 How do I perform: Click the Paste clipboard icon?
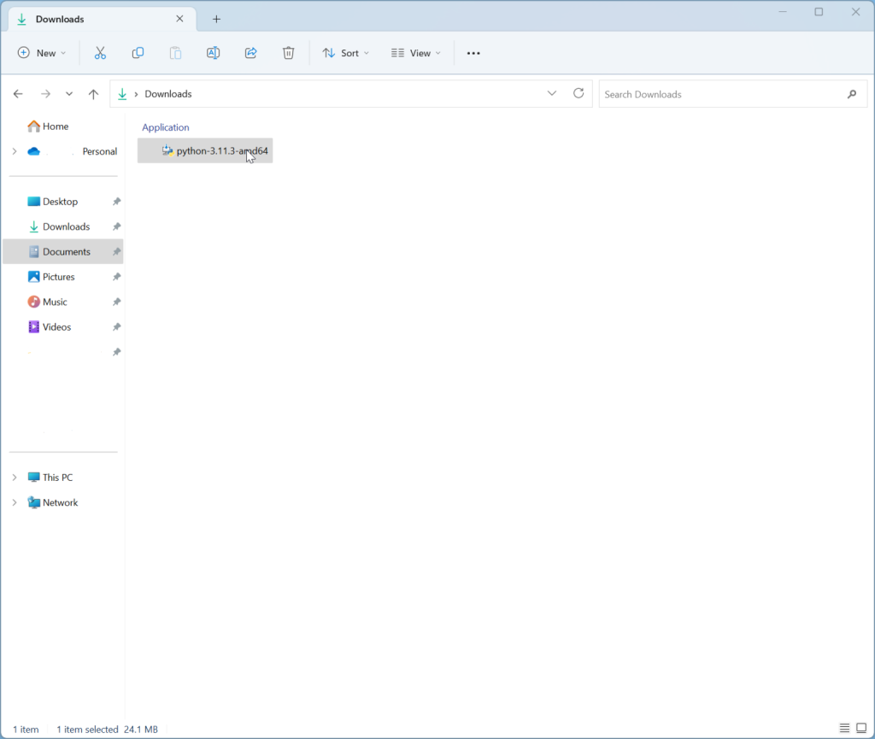[x=175, y=53]
